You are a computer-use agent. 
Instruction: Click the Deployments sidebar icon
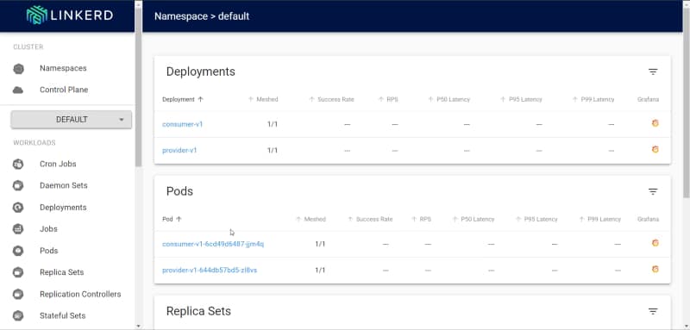pos(18,208)
